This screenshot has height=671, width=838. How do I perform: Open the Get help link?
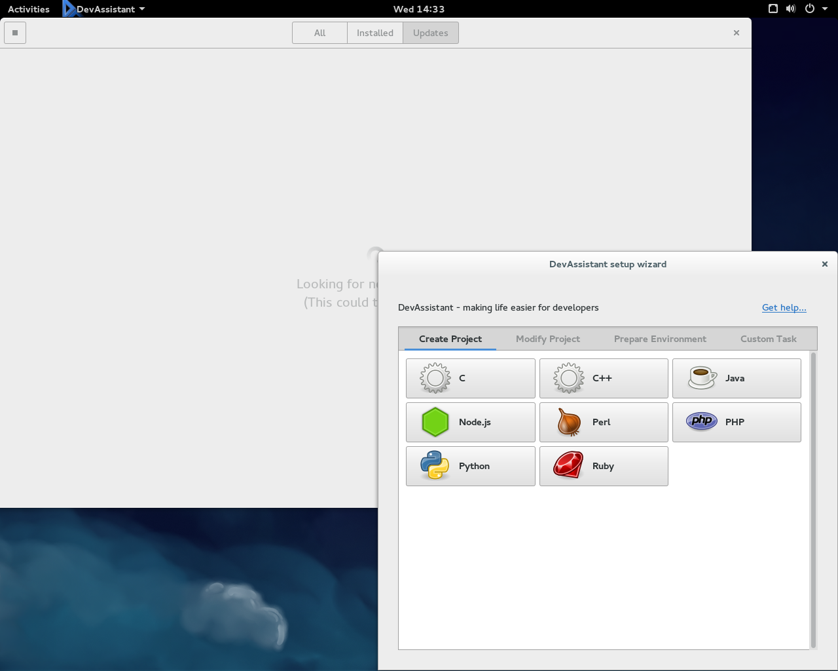point(784,307)
